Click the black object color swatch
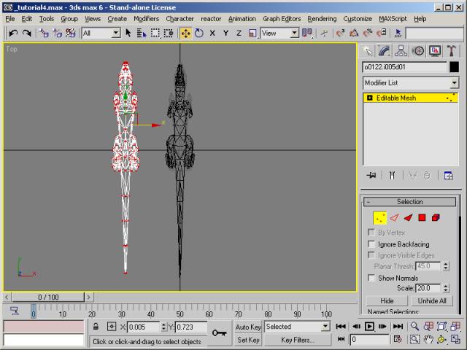This screenshot has height=350, width=467. (454, 67)
